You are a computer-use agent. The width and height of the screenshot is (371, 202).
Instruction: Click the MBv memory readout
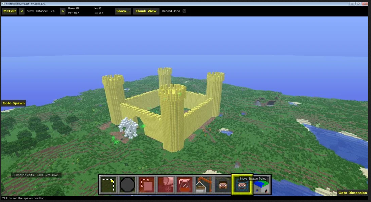tap(74, 13)
